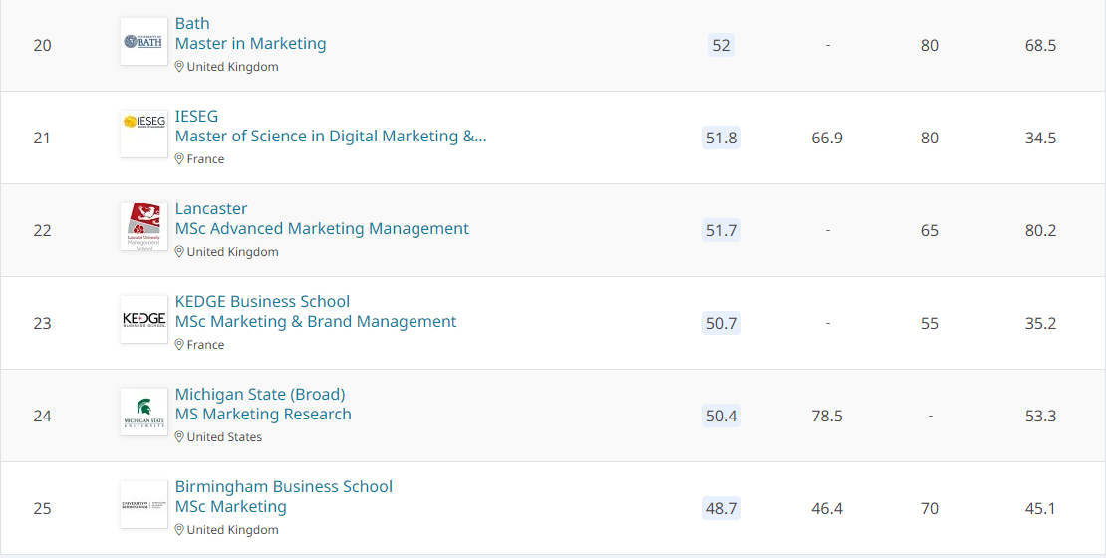The height and width of the screenshot is (558, 1106).
Task: Open the Michigan State (Broad) link
Action: 260,394
